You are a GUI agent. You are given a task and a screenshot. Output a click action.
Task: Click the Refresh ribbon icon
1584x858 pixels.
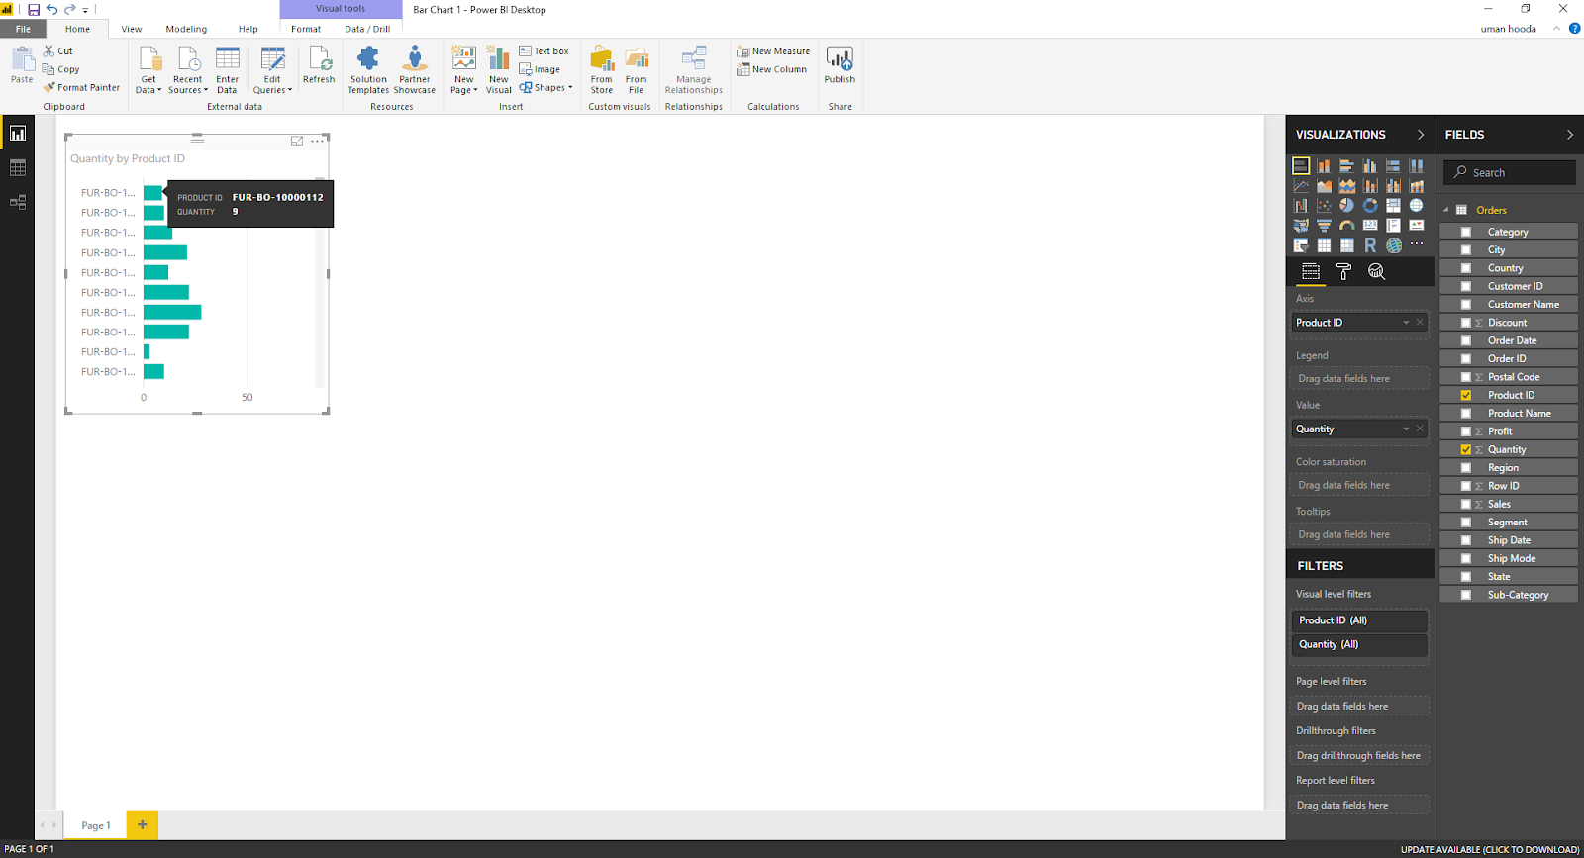pyautogui.click(x=319, y=65)
